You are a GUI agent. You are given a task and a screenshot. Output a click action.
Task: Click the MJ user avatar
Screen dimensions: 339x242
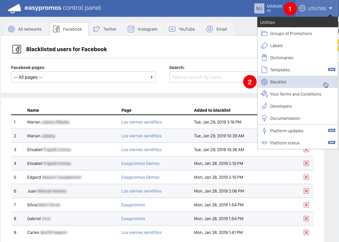pos(259,8)
